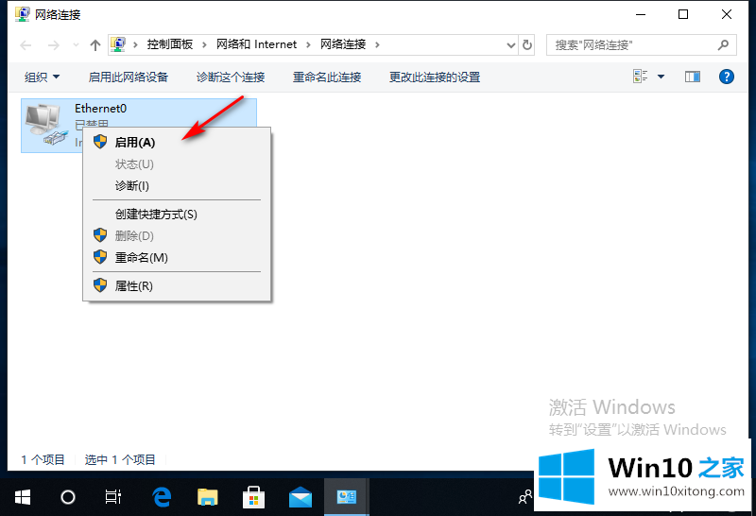Click the help question mark icon
This screenshot has height=516, width=756.
(727, 77)
